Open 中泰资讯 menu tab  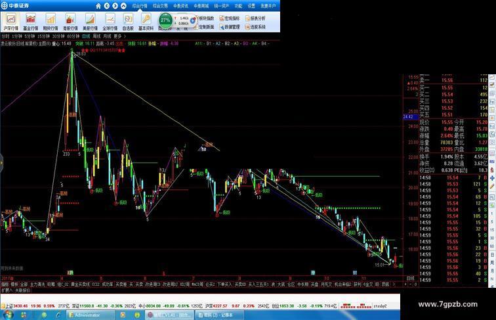(x=180, y=6)
